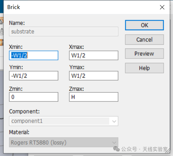Cancel the Brick dialog
The height and width of the screenshot is (156, 173).
(x=144, y=40)
